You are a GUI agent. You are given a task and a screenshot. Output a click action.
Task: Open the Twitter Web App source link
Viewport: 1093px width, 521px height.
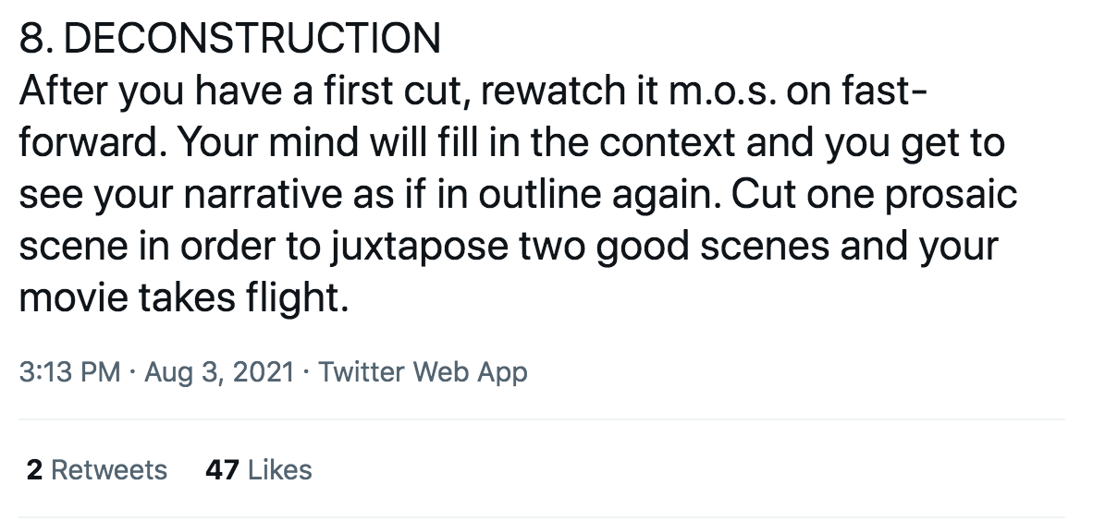[423, 372]
